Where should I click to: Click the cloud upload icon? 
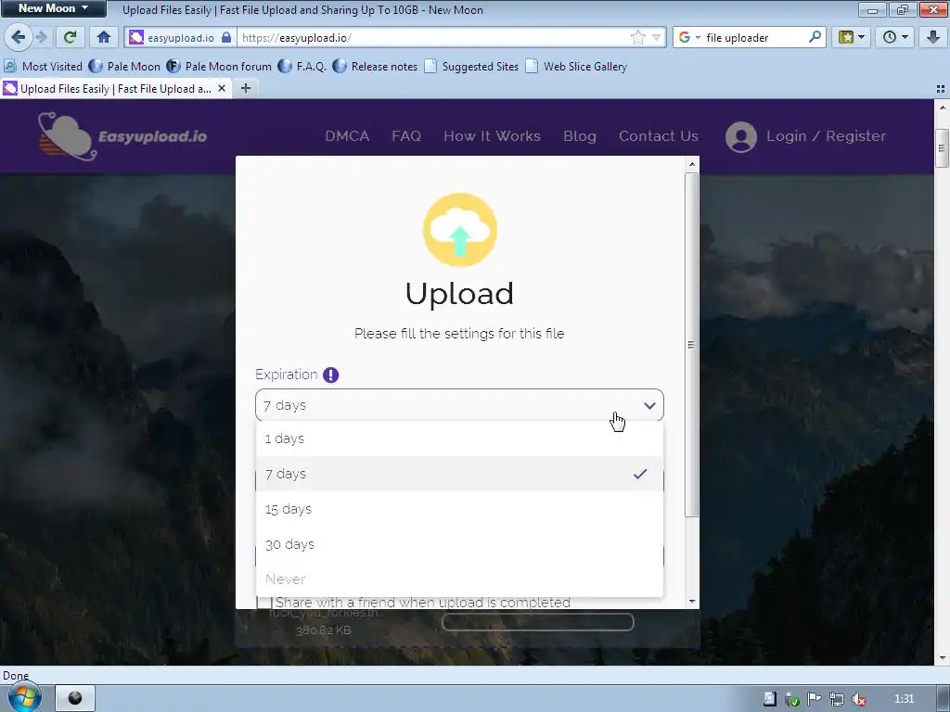point(460,230)
